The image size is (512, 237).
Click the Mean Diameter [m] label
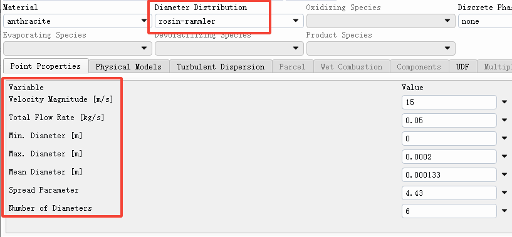pos(45,172)
